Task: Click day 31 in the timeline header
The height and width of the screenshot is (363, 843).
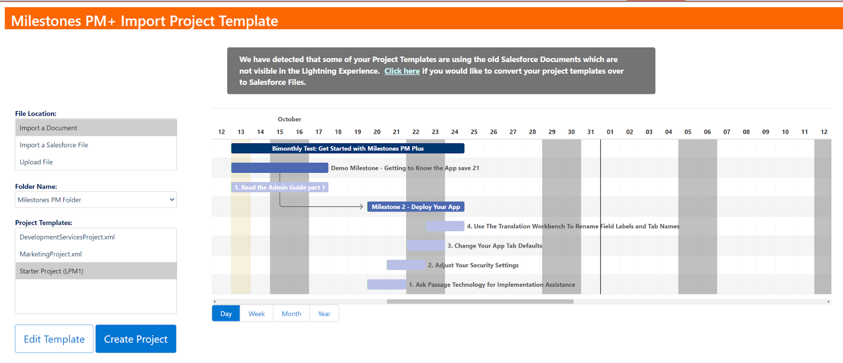Action: click(x=591, y=132)
